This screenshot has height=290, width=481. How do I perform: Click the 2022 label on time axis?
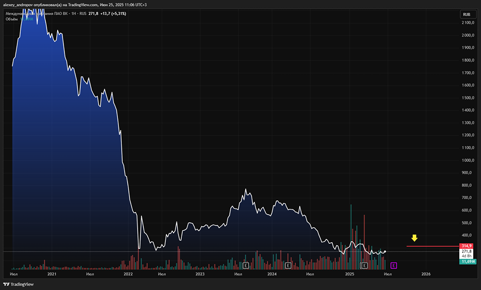click(128, 274)
